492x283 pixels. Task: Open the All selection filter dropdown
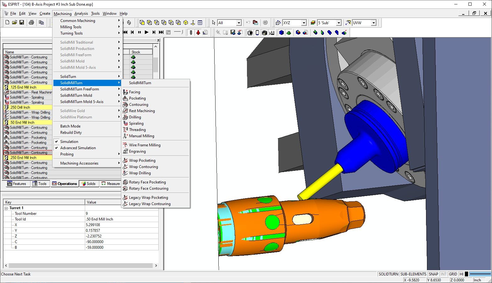pos(239,23)
